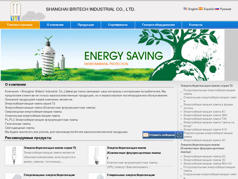Open recommended product Энергосберегающая лампа серия T2
Image resolution: width=238 pixels, height=179 pixels.
50,148
